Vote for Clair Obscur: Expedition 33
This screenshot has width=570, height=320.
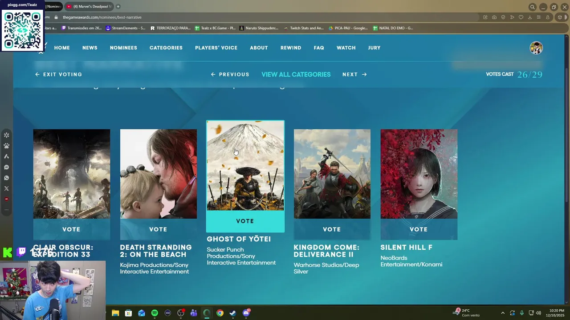coord(71,229)
